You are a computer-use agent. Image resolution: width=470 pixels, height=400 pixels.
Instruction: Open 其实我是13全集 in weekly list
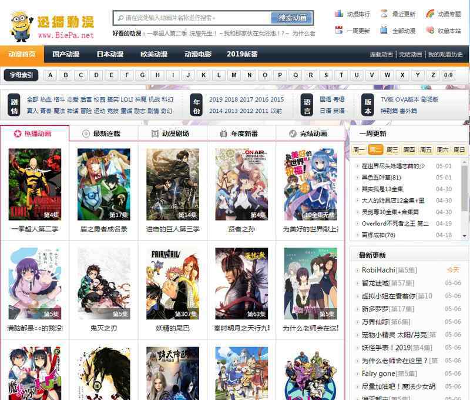coord(382,189)
